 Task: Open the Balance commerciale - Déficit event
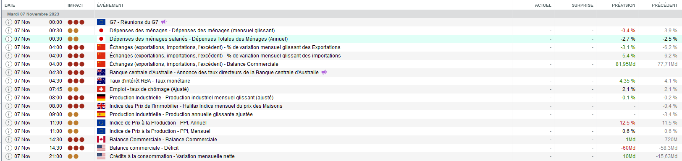[144, 148]
